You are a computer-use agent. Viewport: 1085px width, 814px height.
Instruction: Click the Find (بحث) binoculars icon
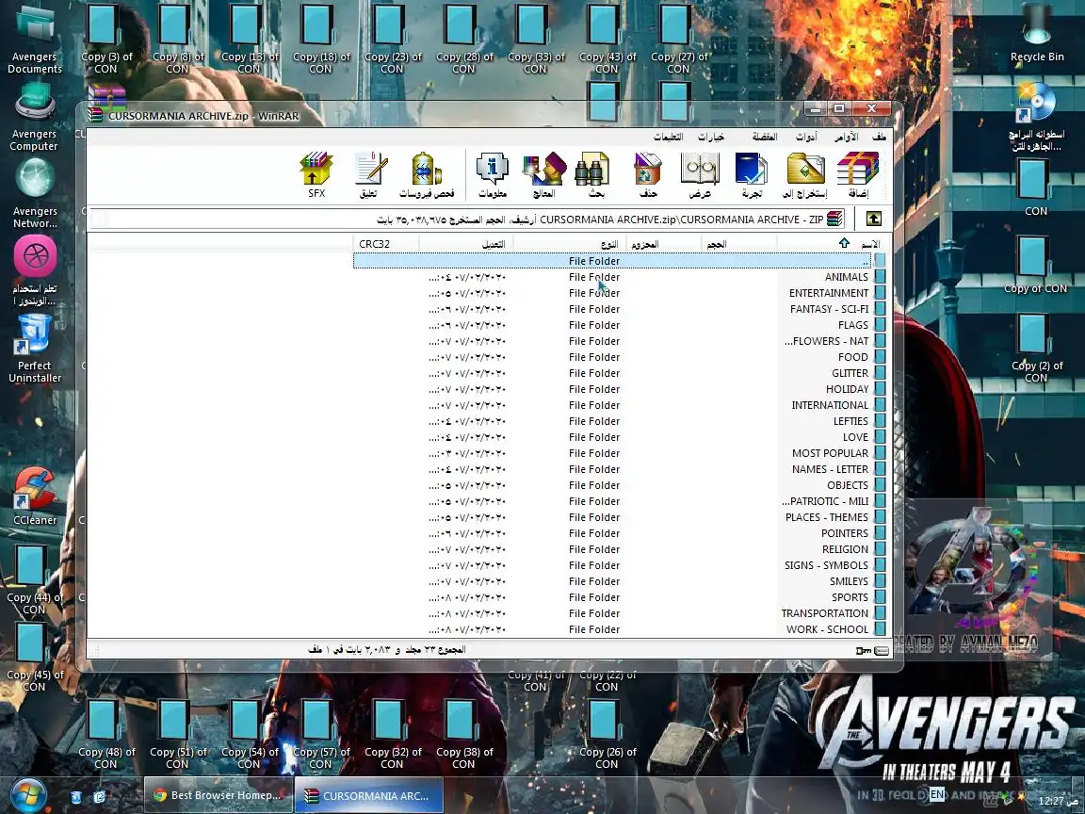(x=593, y=174)
